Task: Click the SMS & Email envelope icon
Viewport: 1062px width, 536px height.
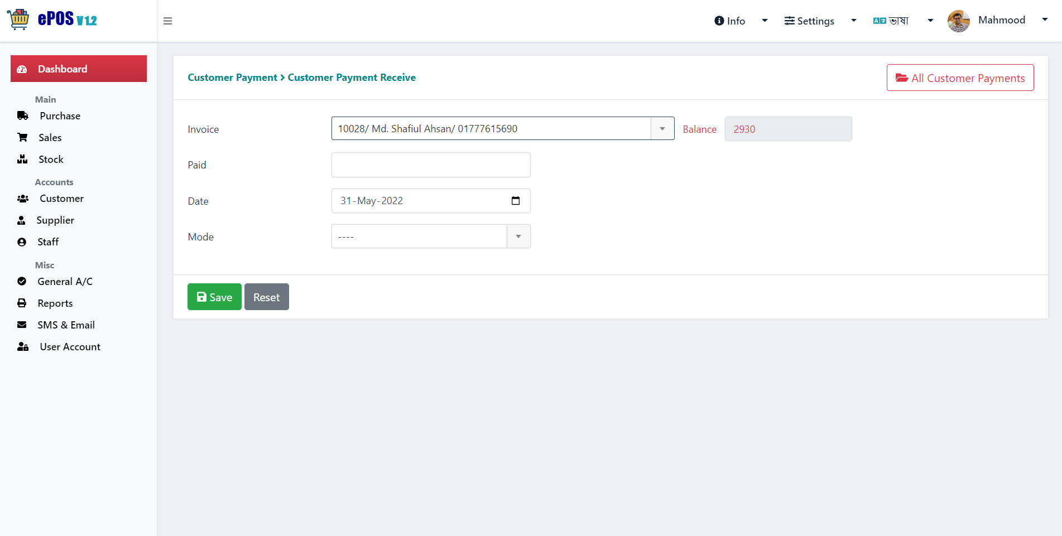Action: [22, 325]
